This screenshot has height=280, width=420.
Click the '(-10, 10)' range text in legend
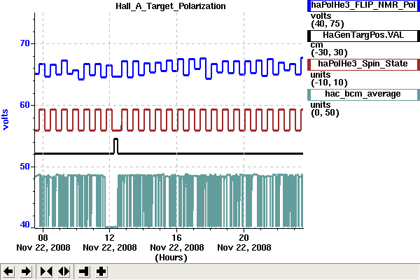tap(329, 83)
